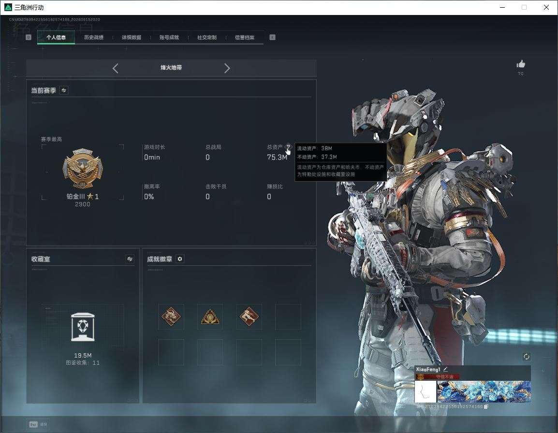Click the white player avatar thumbnail

point(425,391)
